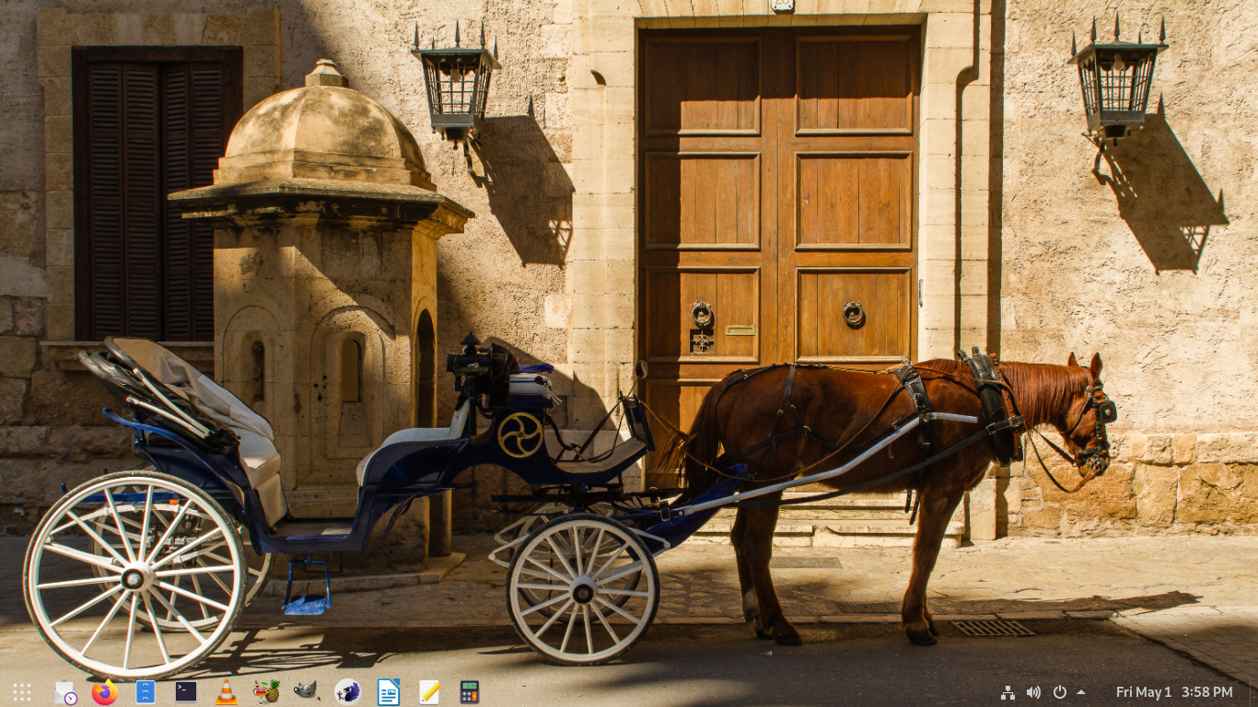Click the volume speaker icon
The width and height of the screenshot is (1258, 707).
click(x=1033, y=692)
